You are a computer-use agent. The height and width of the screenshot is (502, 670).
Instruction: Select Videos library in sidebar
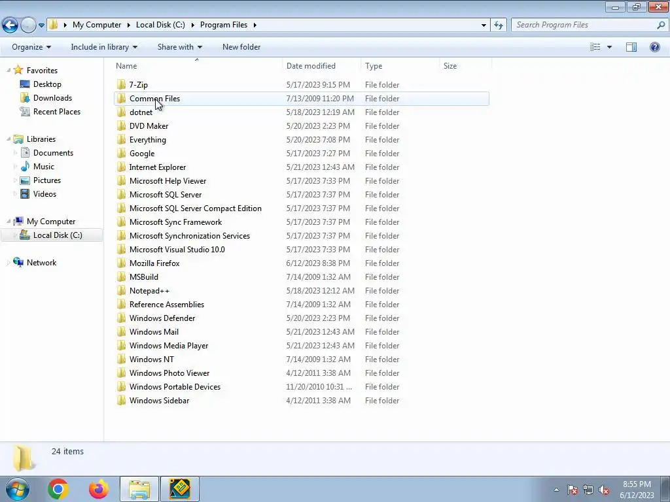coord(38,193)
